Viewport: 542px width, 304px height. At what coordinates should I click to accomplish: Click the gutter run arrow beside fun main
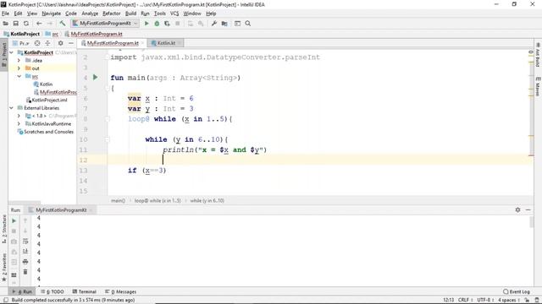tap(96, 77)
